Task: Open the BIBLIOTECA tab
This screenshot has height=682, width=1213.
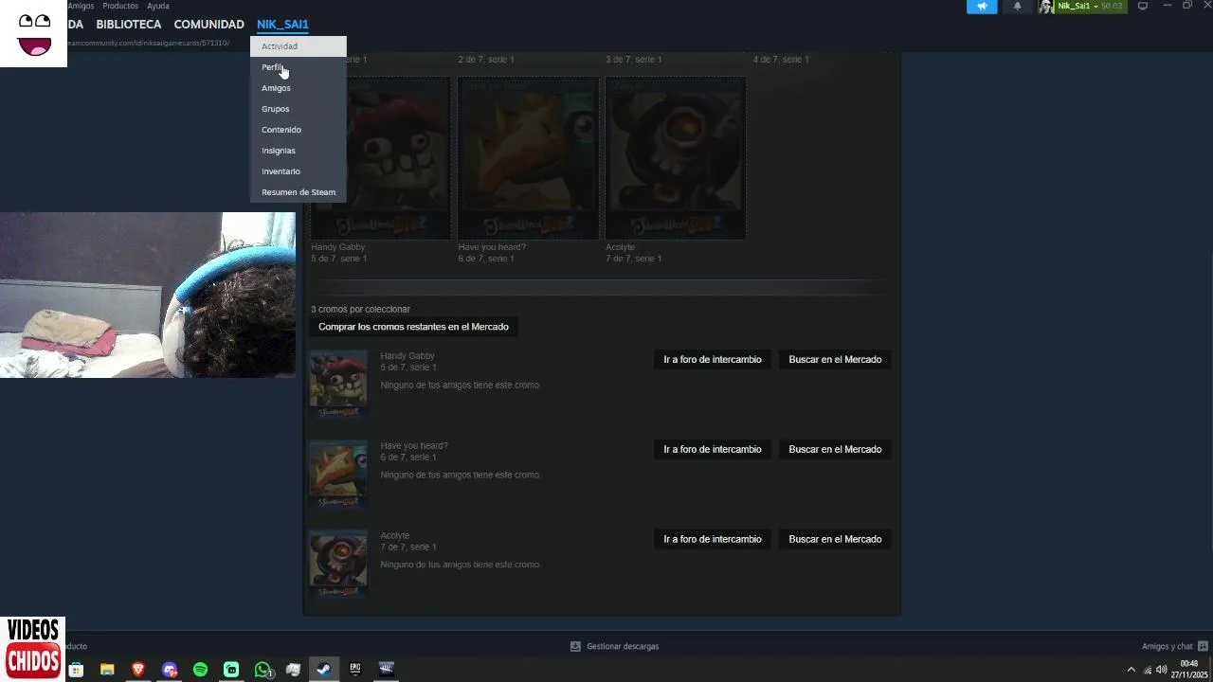Action: pyautogui.click(x=129, y=25)
